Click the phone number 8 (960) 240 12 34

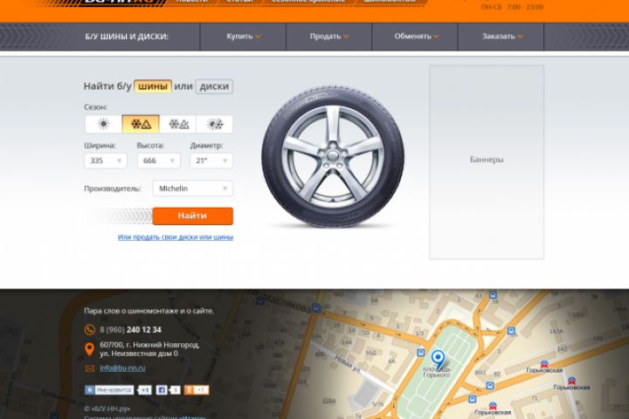click(130, 330)
